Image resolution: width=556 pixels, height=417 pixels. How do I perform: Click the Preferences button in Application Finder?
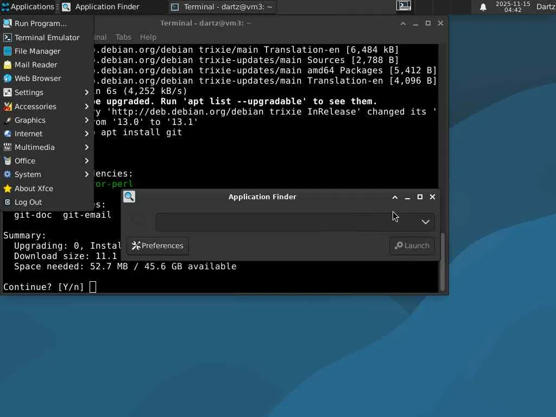(158, 246)
